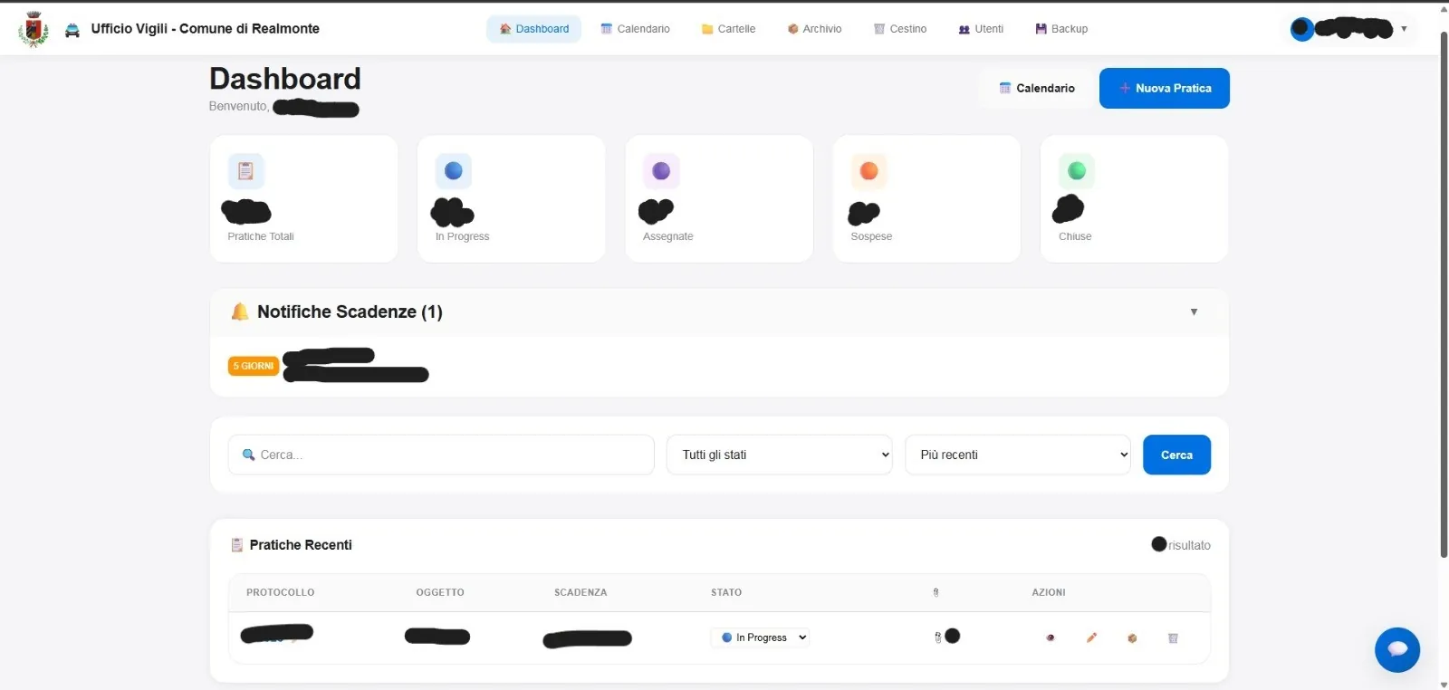This screenshot has width=1449, height=690.
Task: Click the paperclip attachment icon in the row
Action: pyautogui.click(x=937, y=637)
